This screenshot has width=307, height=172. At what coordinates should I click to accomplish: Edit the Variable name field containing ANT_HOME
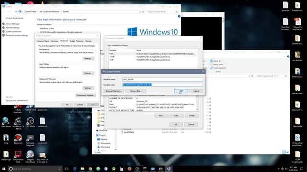coord(163,79)
